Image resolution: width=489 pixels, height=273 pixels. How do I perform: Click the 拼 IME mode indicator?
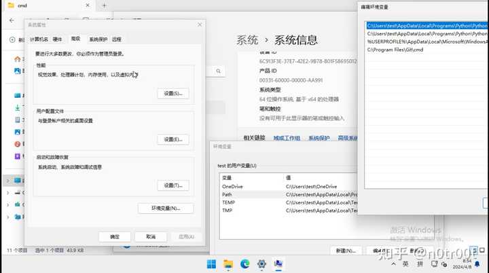(x=420, y=264)
